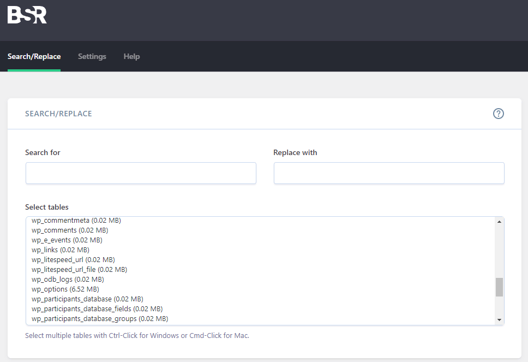Select the wp_participants_database_fields table
Screen dimensions: 528x362
pyautogui.click(x=260, y=308)
